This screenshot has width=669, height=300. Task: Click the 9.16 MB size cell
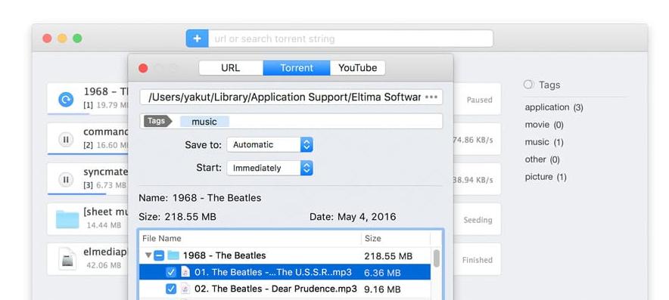(382, 289)
